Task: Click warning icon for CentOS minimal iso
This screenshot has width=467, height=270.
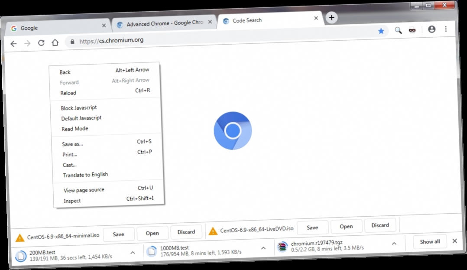Action: click(20, 237)
